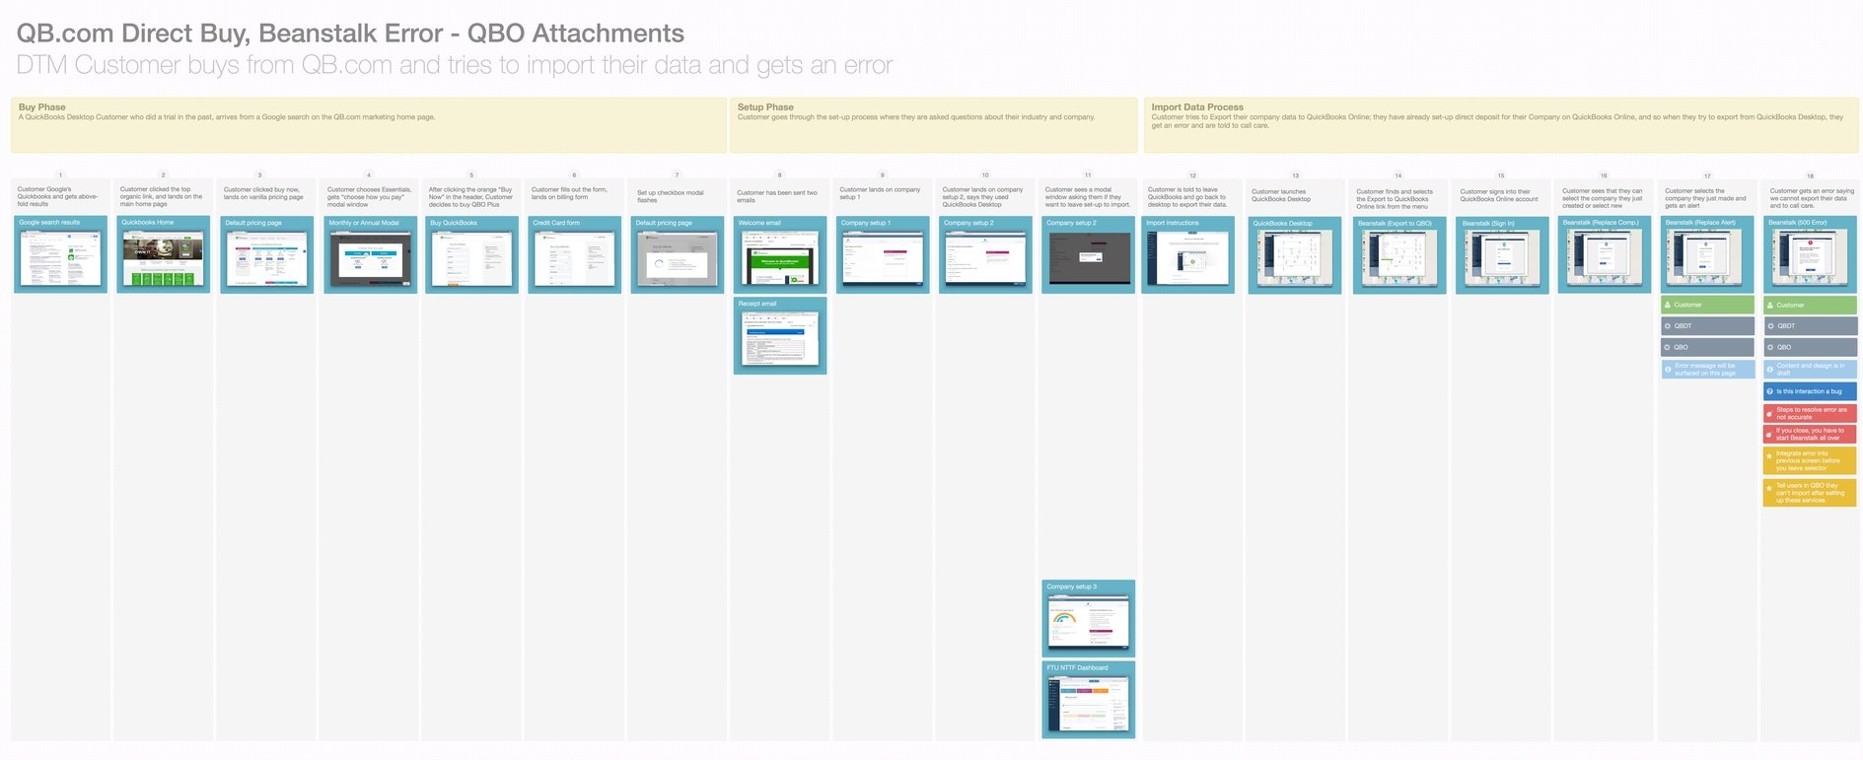
Task: Select the Import Data Process header banner
Action: [x=1501, y=124]
